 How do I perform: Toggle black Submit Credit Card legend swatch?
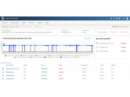(x=45, y=57)
